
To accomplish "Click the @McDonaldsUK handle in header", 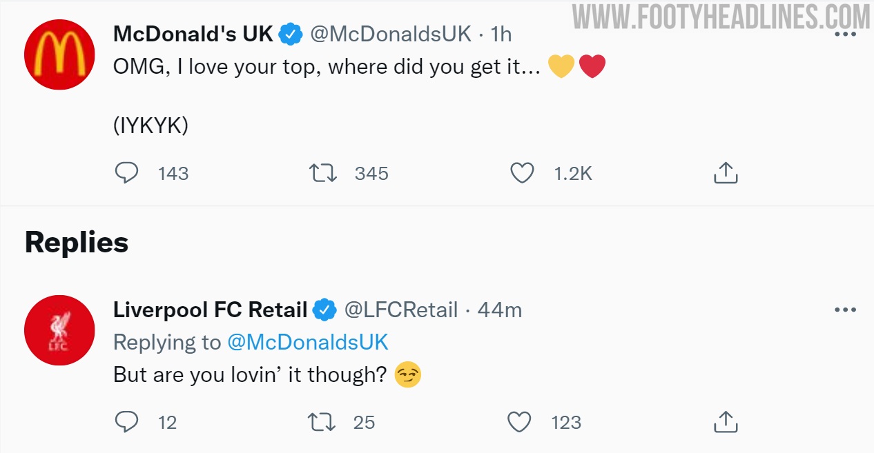I will [x=391, y=33].
